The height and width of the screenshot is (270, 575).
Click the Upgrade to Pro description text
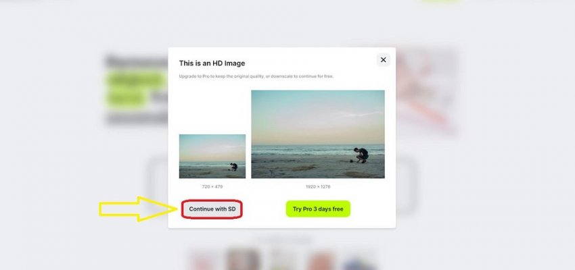[x=256, y=76]
